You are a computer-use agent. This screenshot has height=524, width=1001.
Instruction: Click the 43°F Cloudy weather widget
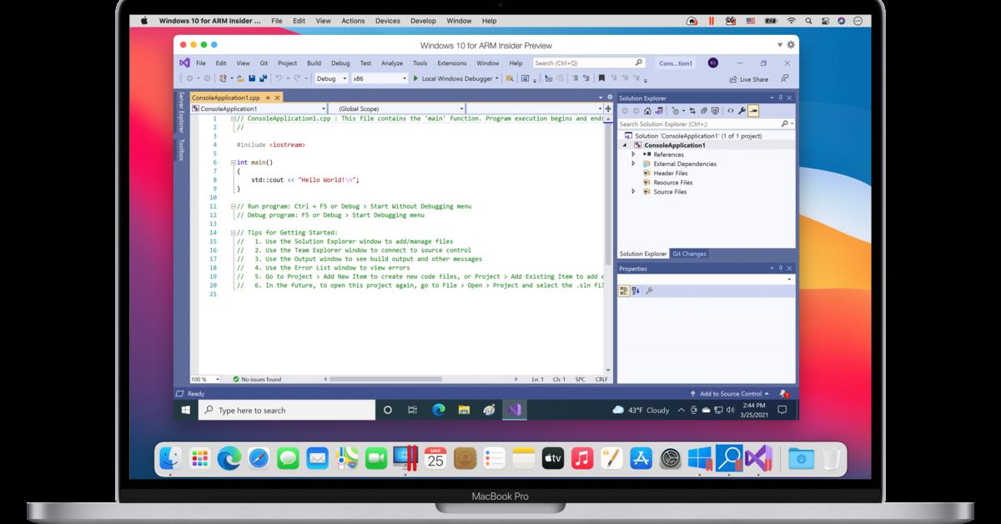(x=641, y=410)
